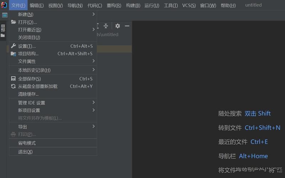Image resolution: width=285 pixels, height=178 pixels.
Task: Open the 工具(T) menu
Action: [171, 5]
